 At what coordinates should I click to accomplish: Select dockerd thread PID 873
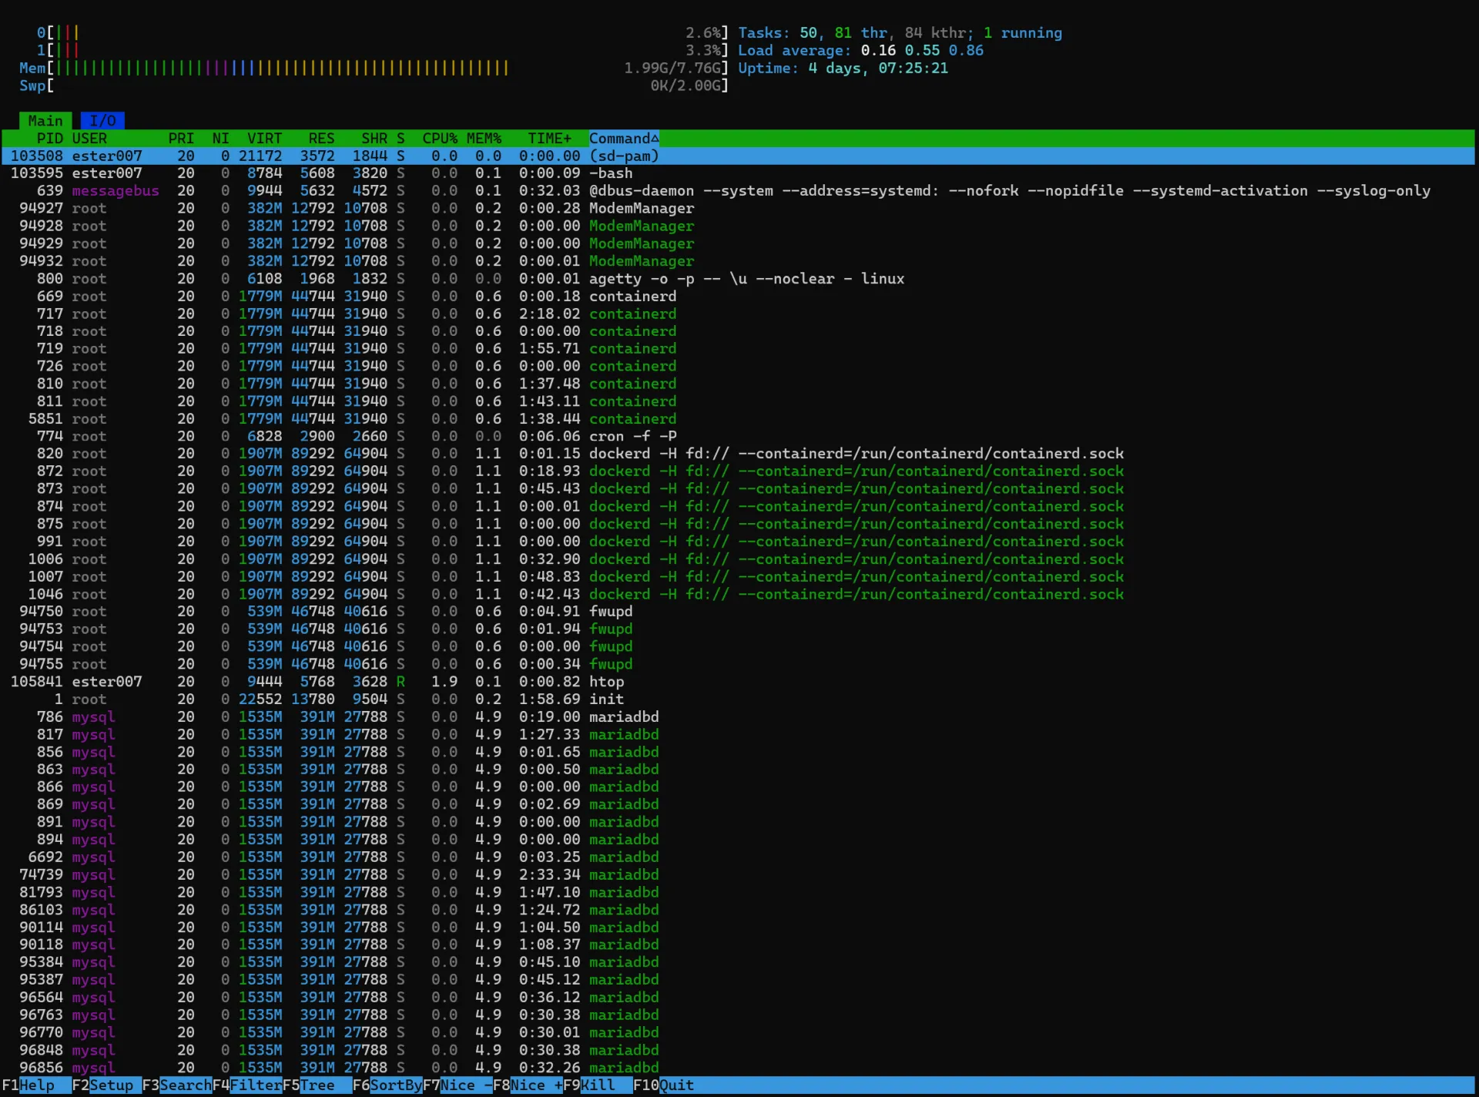[x=738, y=489]
